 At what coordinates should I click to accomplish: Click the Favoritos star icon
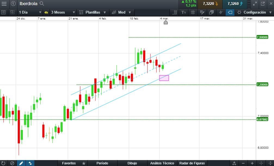pos(84,163)
